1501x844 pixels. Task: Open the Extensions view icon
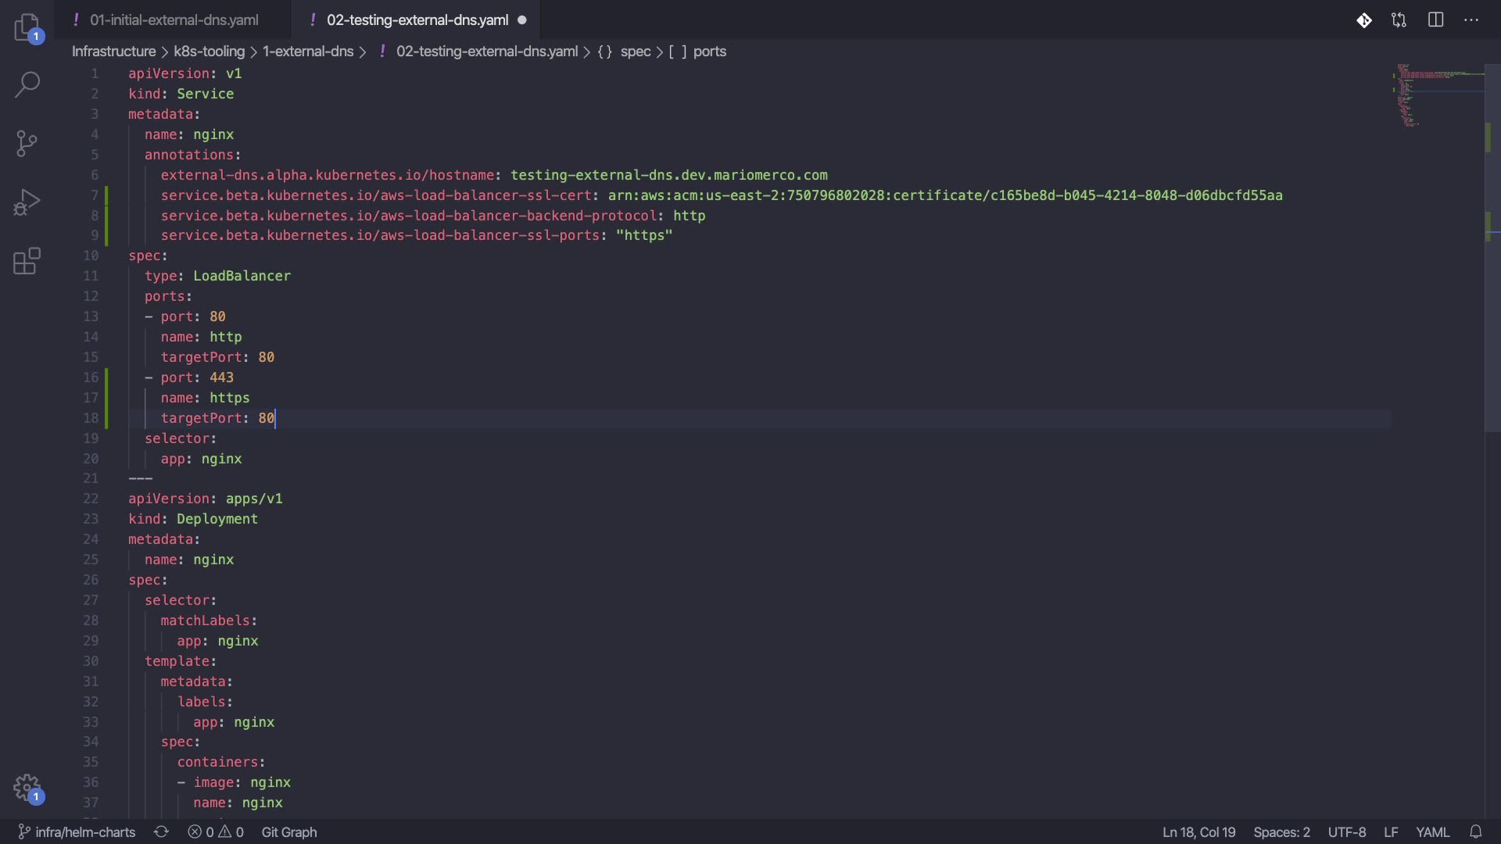[27, 262]
